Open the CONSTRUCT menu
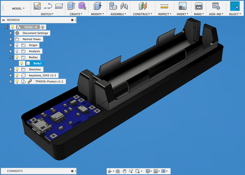 143,14
